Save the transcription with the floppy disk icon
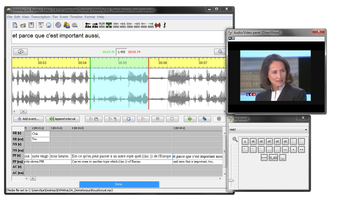The width and height of the screenshot is (337, 205). pyautogui.click(x=31, y=25)
